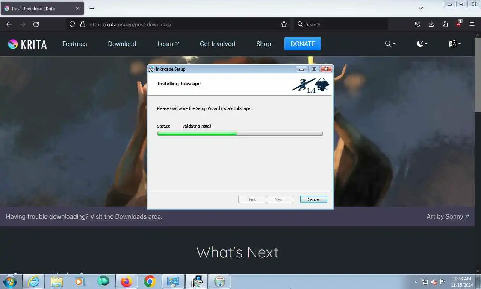Cancel the Inkscape installation
This screenshot has height=289, width=481.
[313, 199]
